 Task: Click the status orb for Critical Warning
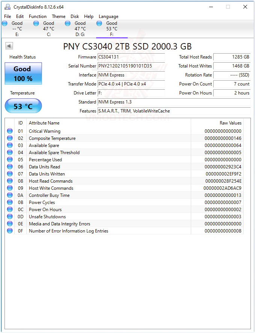(x=10, y=131)
